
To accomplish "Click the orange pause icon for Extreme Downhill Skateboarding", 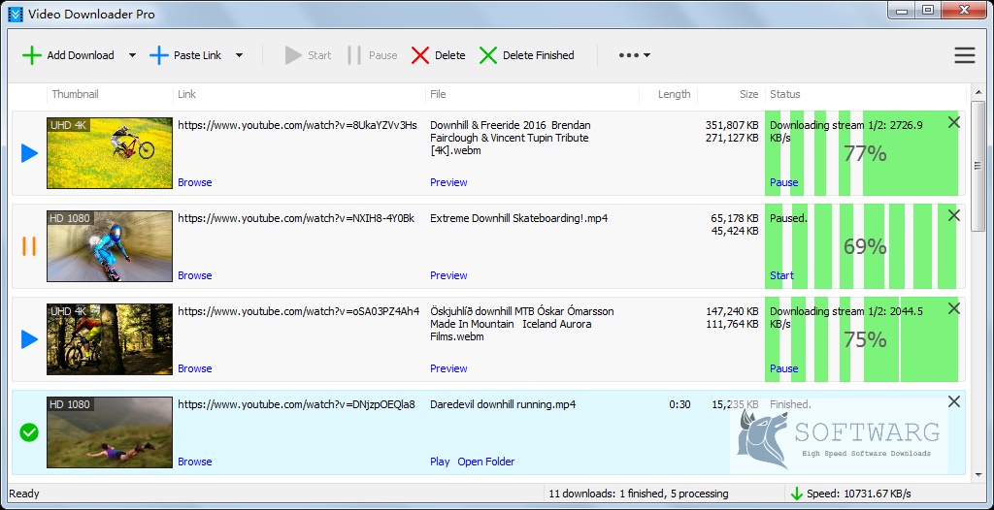I will [x=29, y=246].
